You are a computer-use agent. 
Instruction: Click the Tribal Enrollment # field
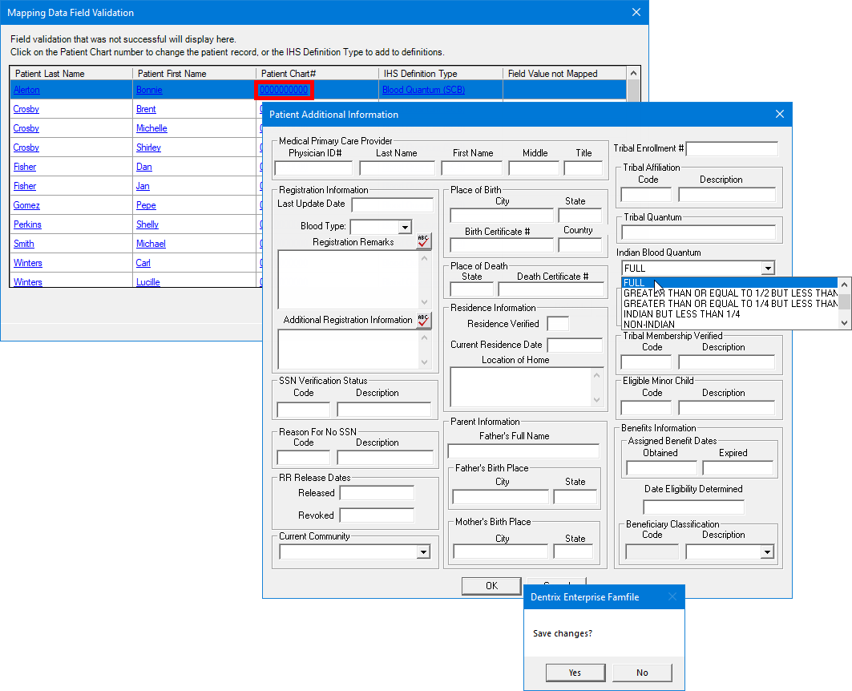(x=732, y=149)
